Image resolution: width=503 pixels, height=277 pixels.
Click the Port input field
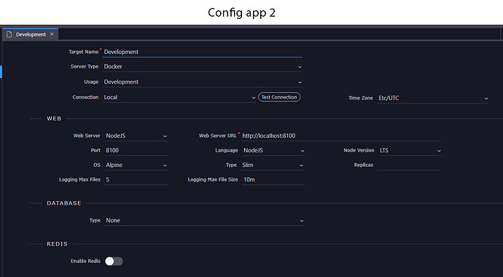pyautogui.click(x=136, y=151)
